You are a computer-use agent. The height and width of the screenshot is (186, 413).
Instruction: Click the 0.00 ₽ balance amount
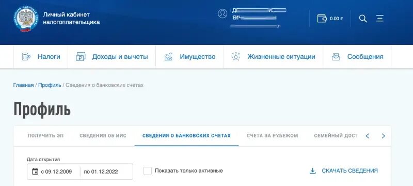point(337,19)
